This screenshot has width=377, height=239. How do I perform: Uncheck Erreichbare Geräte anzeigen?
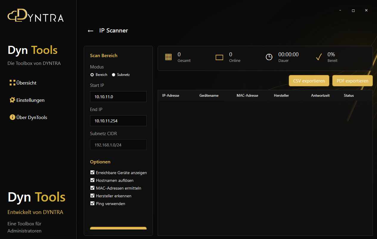92,173
